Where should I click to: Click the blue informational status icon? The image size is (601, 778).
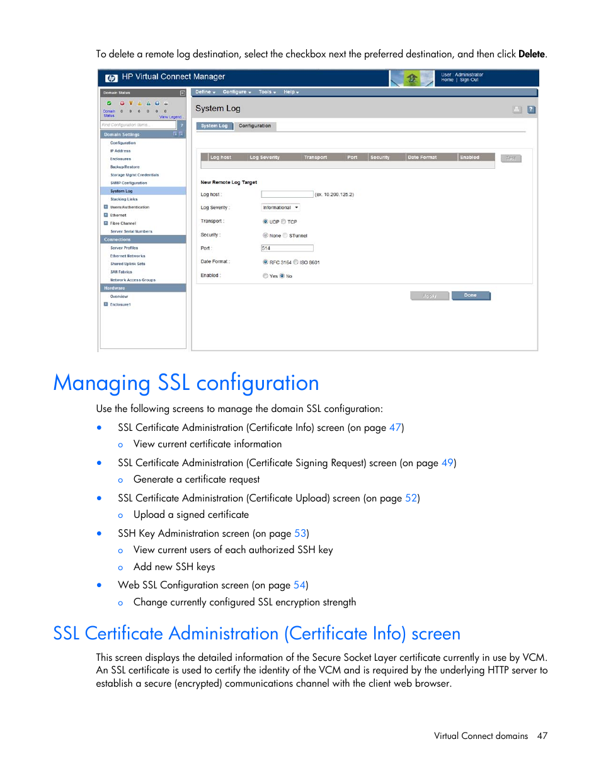(x=157, y=103)
